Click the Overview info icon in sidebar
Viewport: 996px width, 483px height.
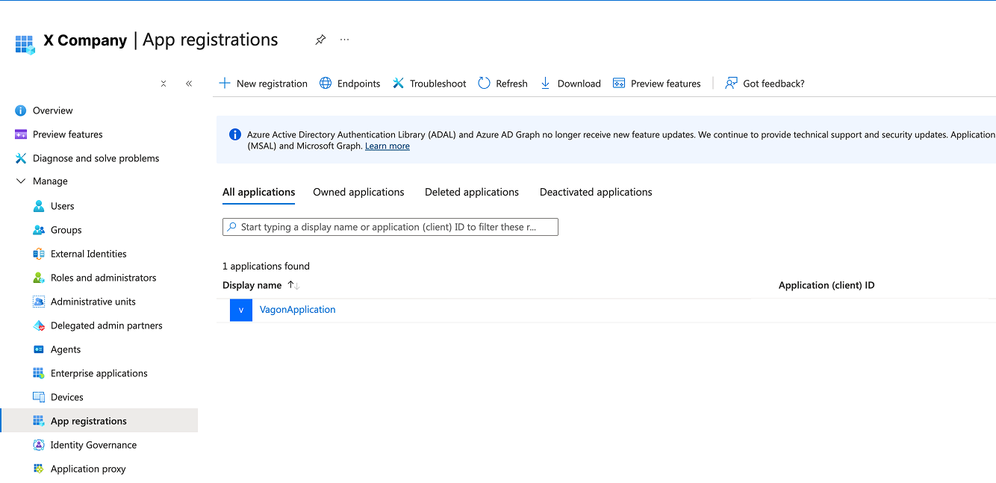coord(21,110)
